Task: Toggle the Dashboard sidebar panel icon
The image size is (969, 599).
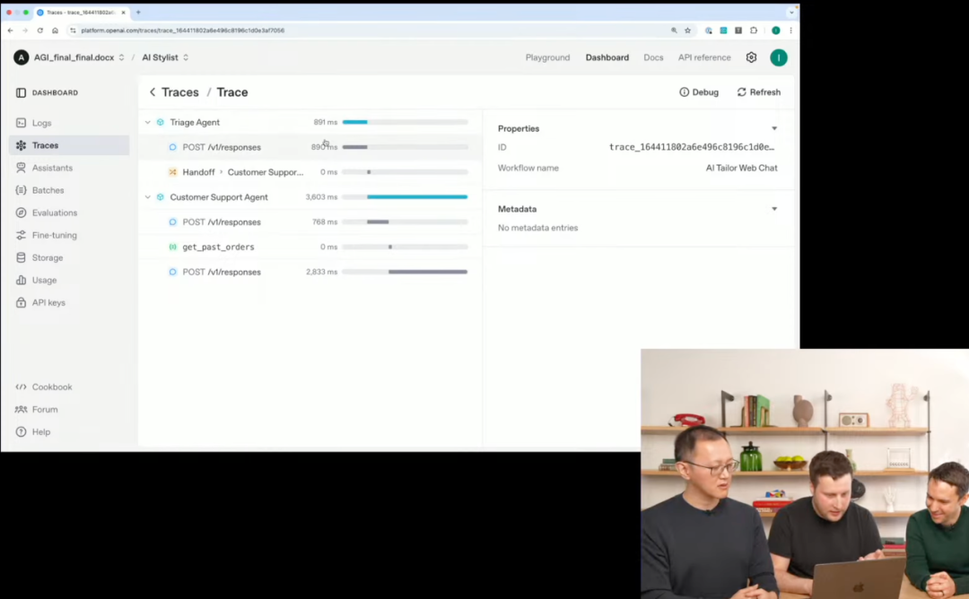Action: (21, 92)
